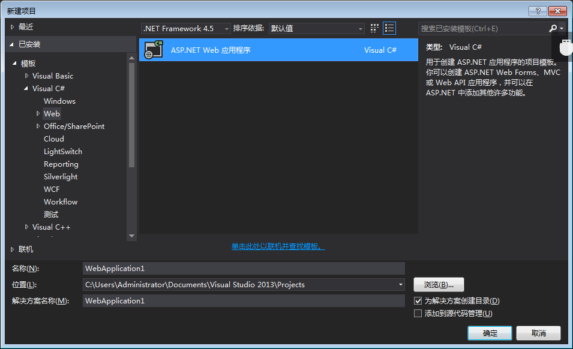Click the template tree scroll-up arrow

131,58
